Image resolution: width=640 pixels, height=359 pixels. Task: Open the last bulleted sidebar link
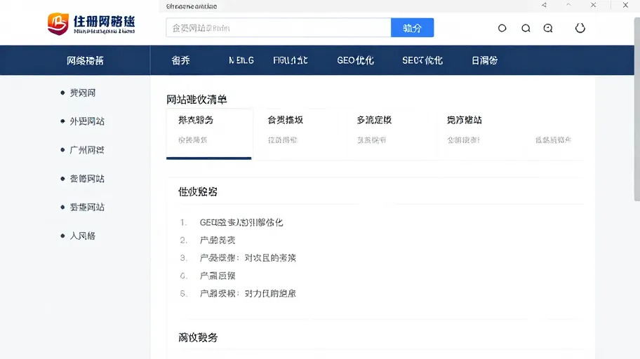(82, 236)
